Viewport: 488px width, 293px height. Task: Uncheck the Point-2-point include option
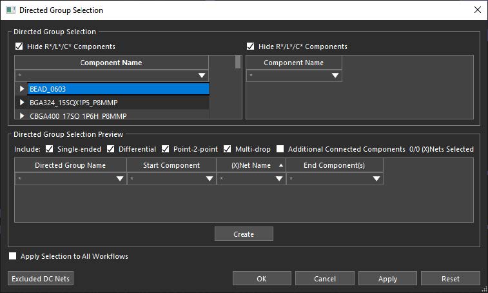165,149
